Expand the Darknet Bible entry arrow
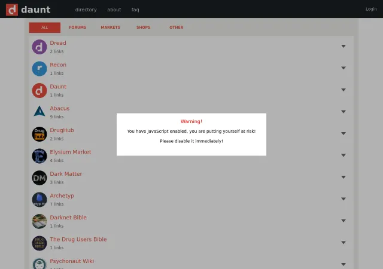The image size is (383, 269). (x=344, y=221)
